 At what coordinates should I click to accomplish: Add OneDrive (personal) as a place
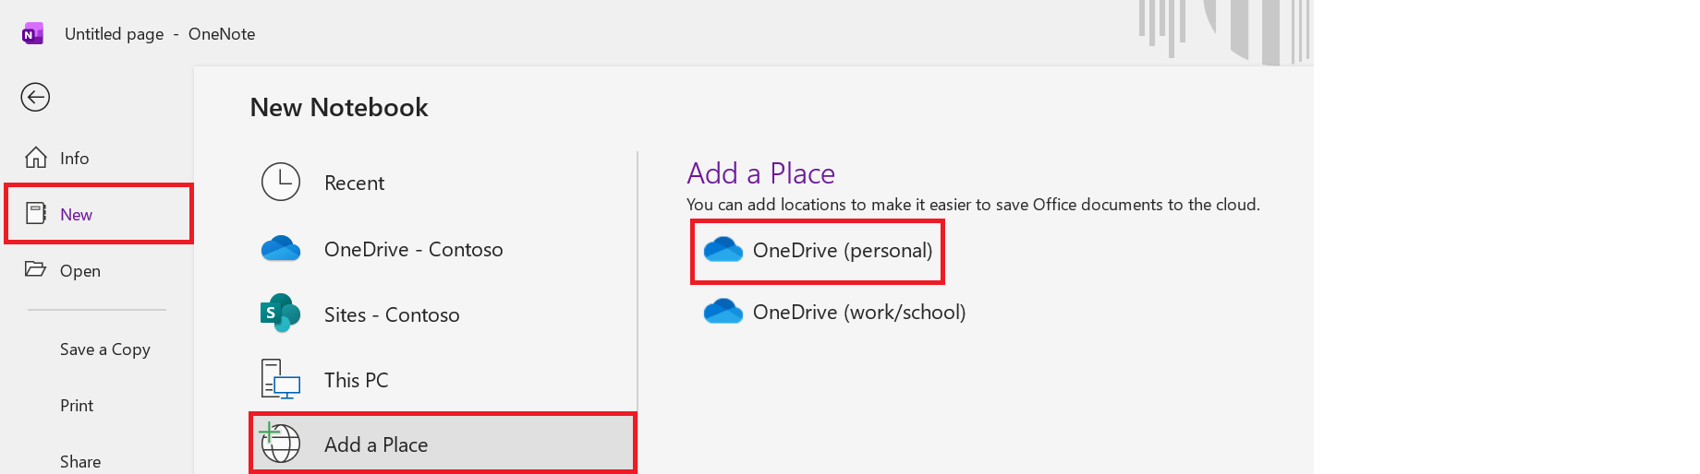pos(818,251)
